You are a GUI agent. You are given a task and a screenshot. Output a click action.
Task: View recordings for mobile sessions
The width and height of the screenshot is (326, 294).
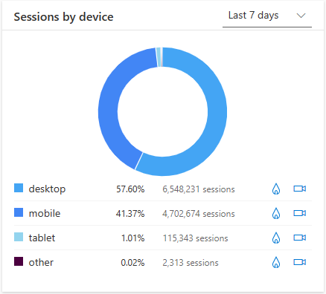(300, 213)
